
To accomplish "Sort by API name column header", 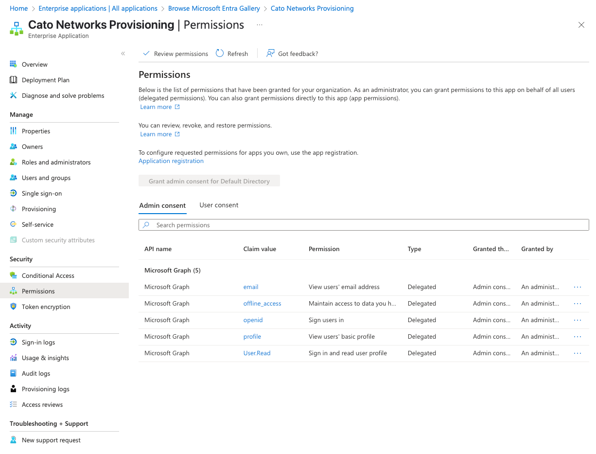I will 158,249.
